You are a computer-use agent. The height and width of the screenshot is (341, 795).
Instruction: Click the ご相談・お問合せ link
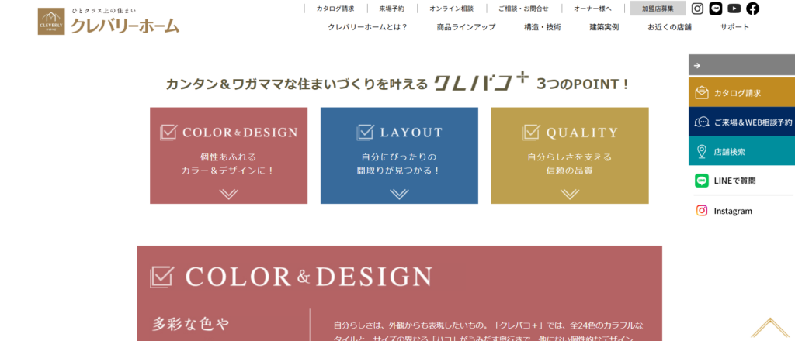[523, 9]
